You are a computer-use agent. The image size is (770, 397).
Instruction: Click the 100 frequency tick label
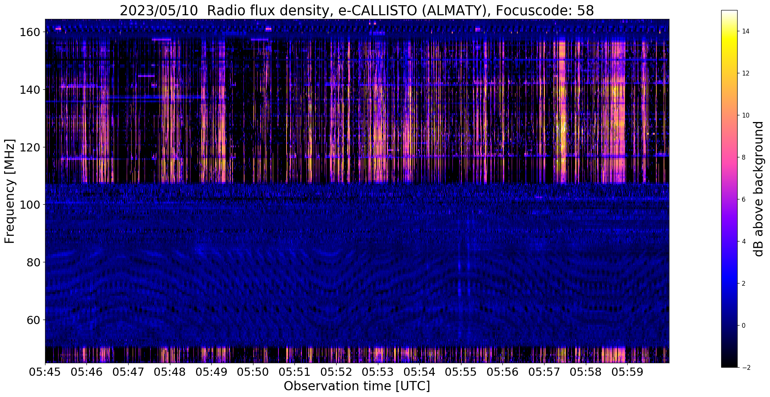[x=30, y=205]
